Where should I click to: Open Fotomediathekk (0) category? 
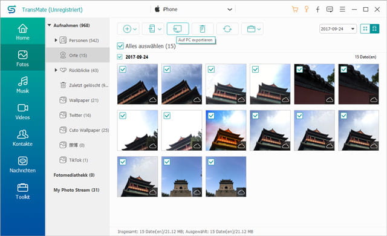coord(74,175)
